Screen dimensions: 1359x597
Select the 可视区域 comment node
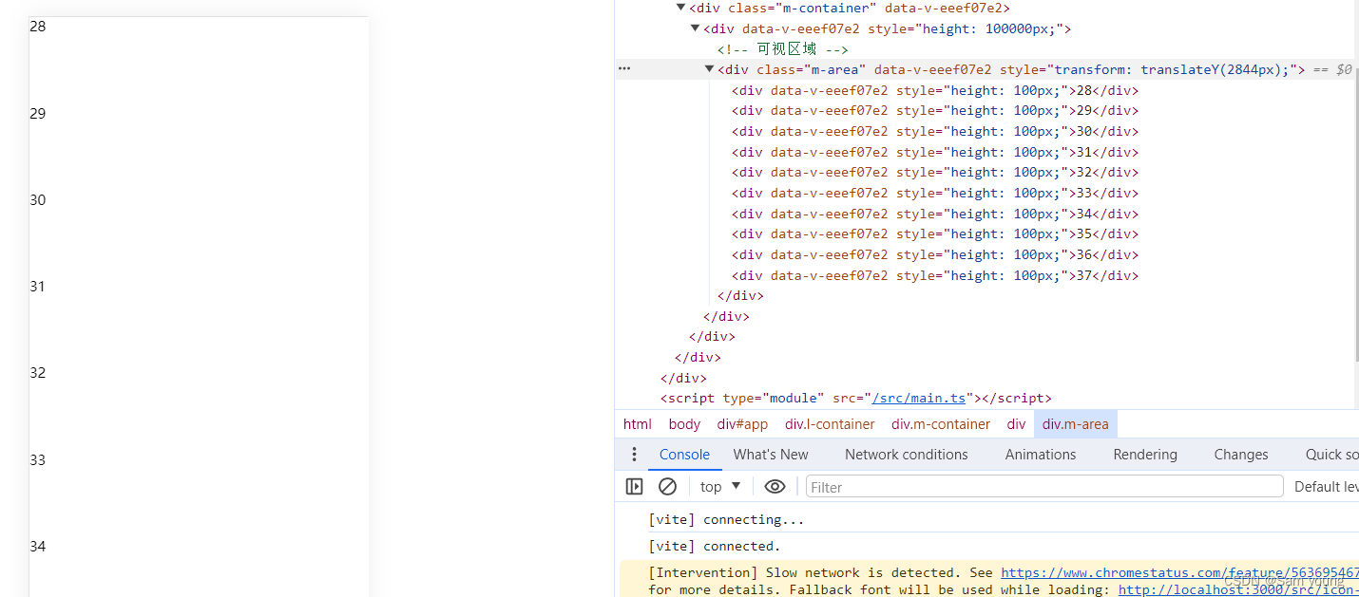coord(783,49)
